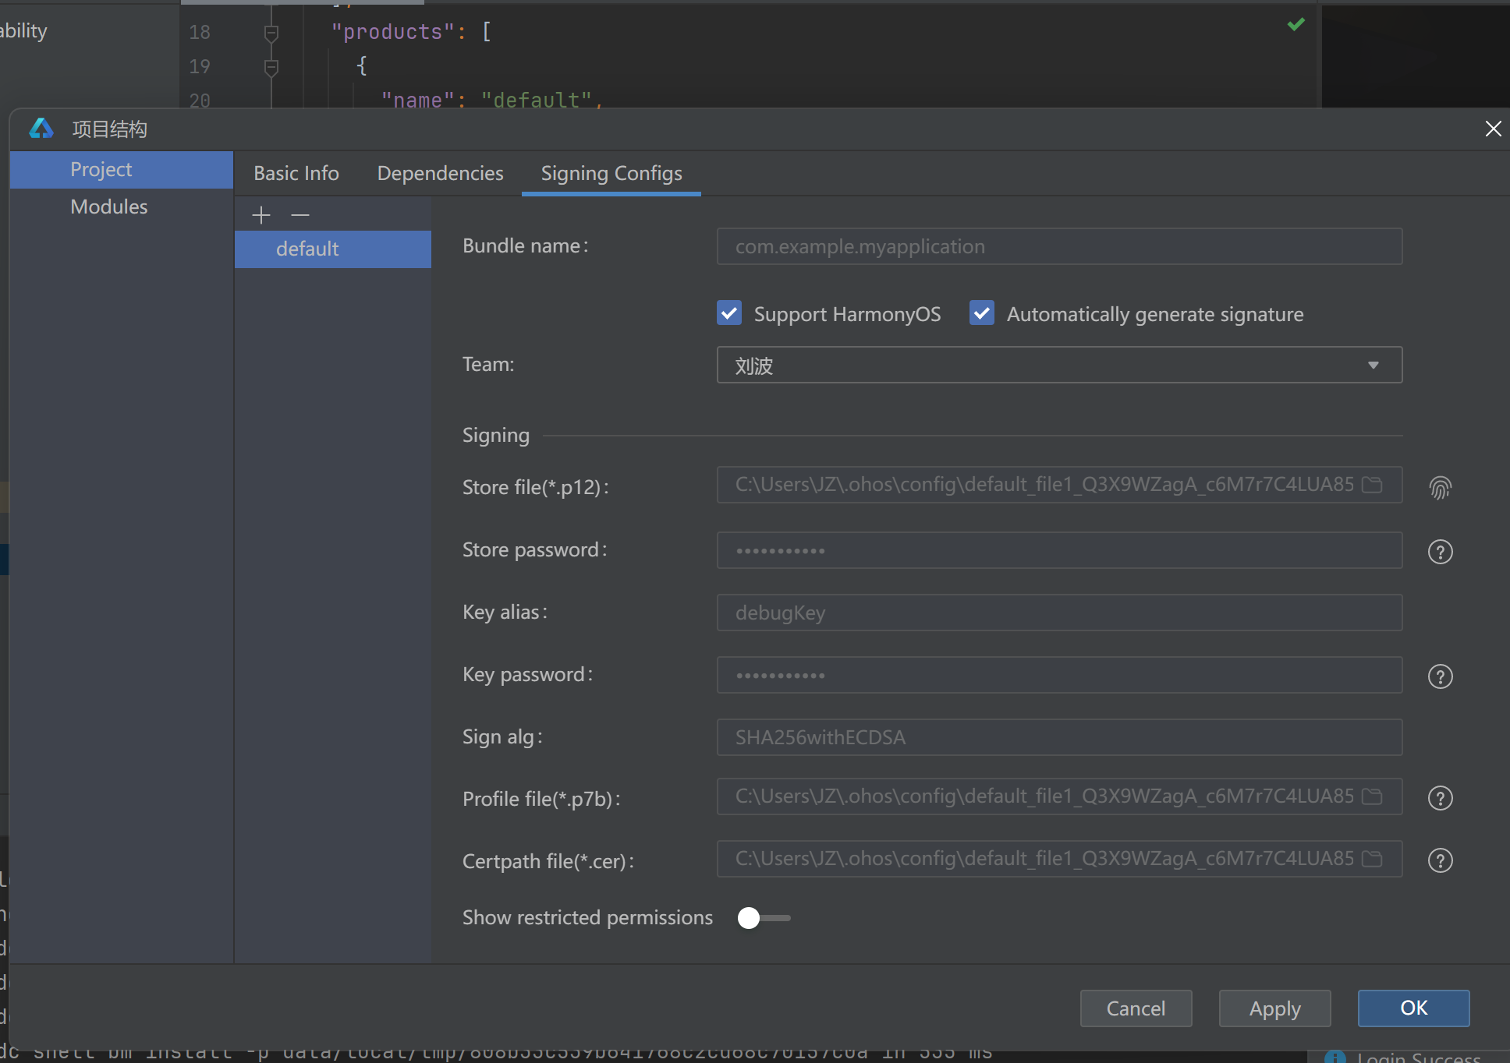Browse folder for Store file (*.p12)
The width and height of the screenshot is (1510, 1063).
[1372, 485]
